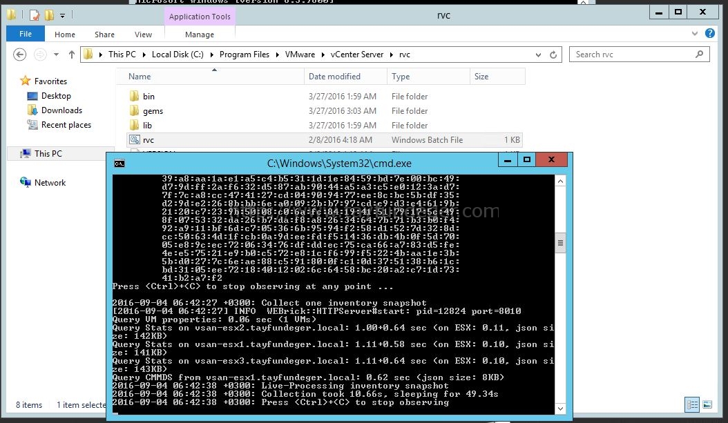Expand chevron after 'vCenter Server' breadcrumb

click(392, 55)
